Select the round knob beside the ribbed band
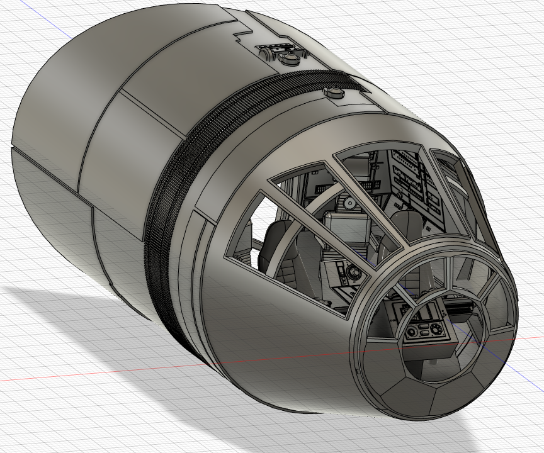Screen dimensions: 544x453 point(334,92)
